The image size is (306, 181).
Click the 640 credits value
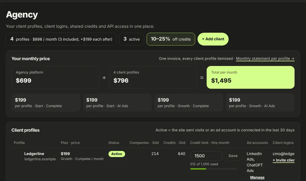(181, 153)
